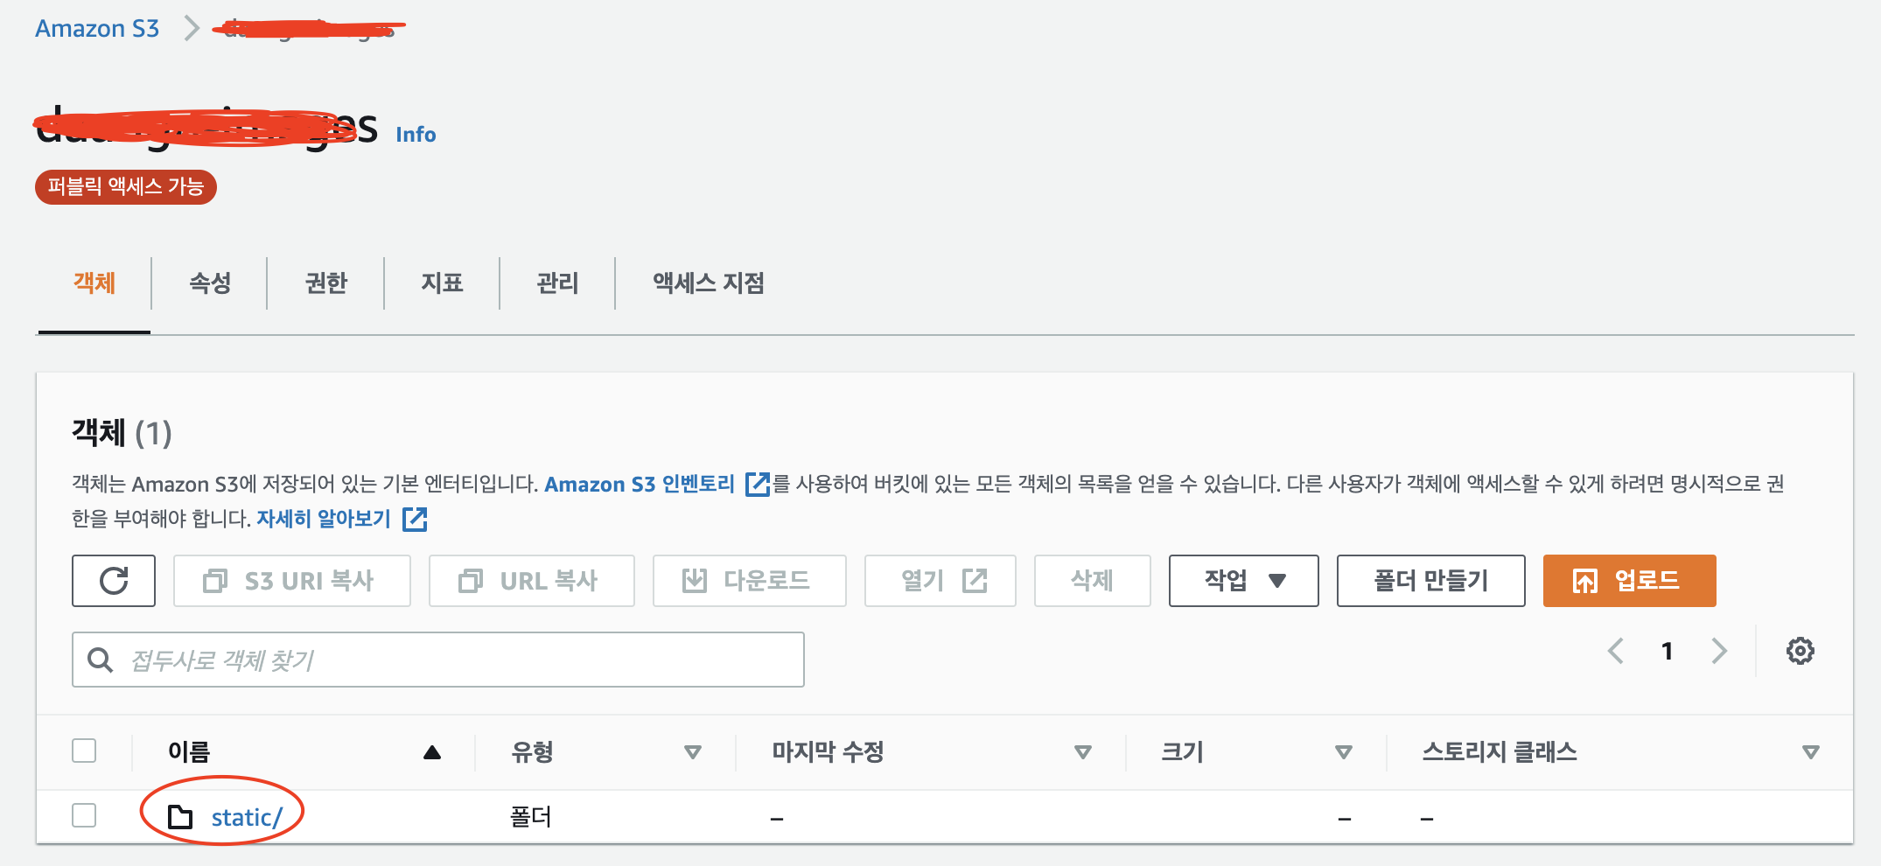The width and height of the screenshot is (1881, 866).
Task: Switch to the 객체 tab
Action: point(94,283)
